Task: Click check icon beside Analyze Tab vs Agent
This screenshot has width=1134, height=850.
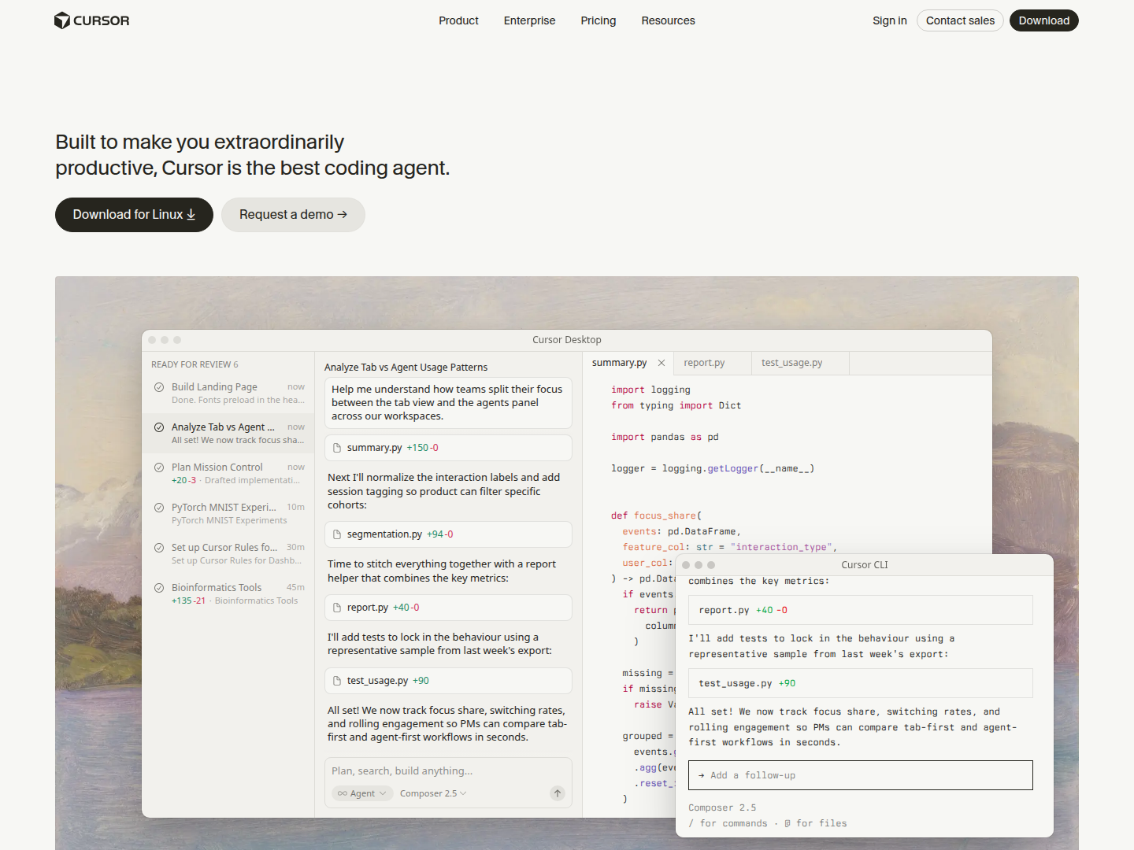Action: click(x=159, y=427)
